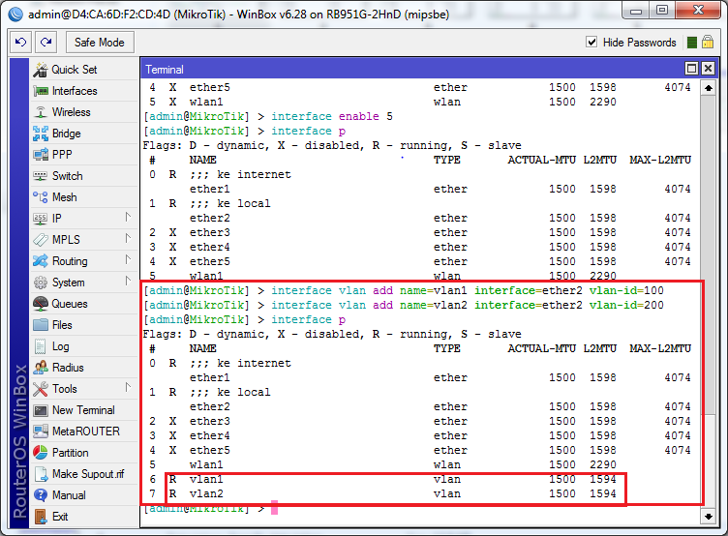The width and height of the screenshot is (728, 536).
Task: Close the Terminal inner window
Action: [x=708, y=69]
